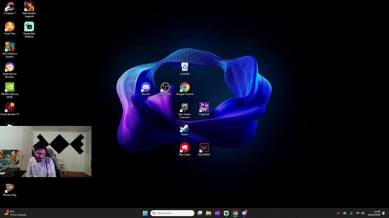Screen dimensions: 389x218
Task: Open the Google Chrome desktop shortcut
Action: pos(185,89)
